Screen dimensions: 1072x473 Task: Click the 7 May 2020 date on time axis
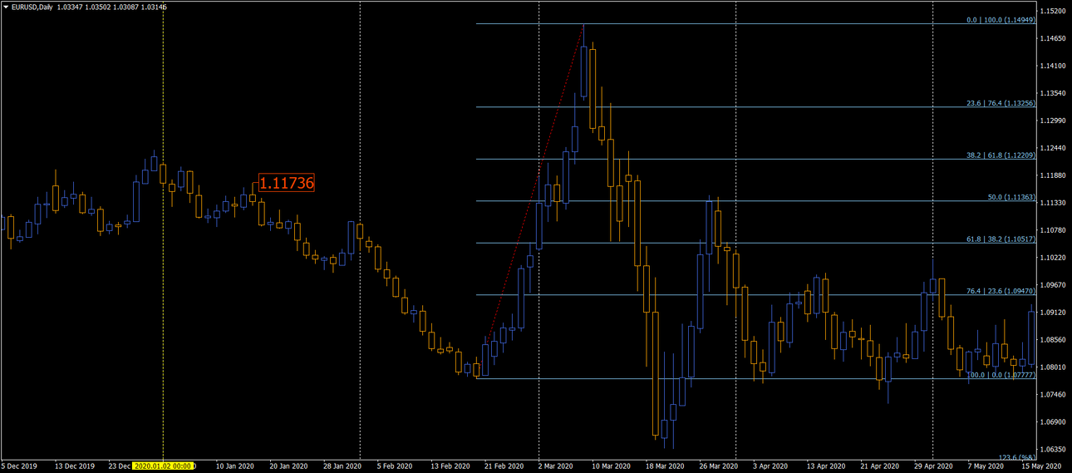point(986,466)
